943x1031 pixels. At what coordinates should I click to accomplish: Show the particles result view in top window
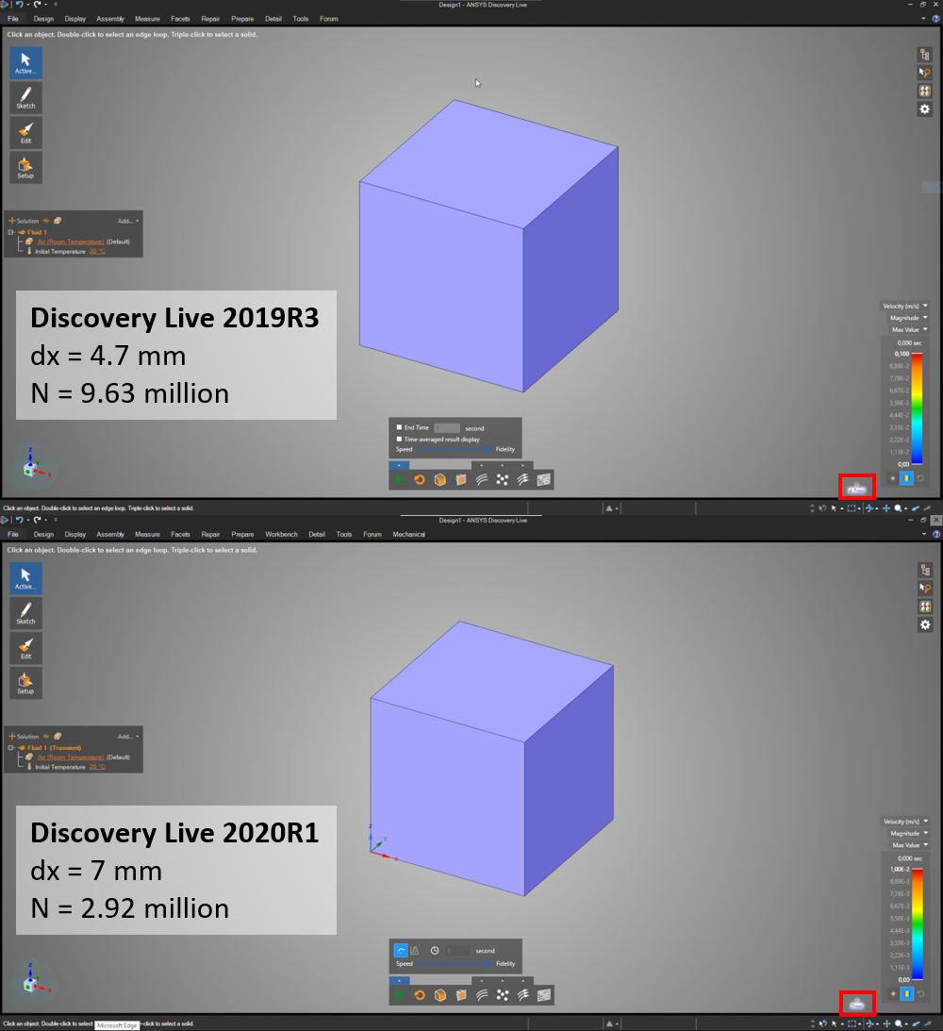pos(503,480)
